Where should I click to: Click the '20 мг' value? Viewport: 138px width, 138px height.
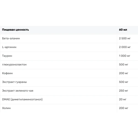pyautogui.click(x=123, y=99)
